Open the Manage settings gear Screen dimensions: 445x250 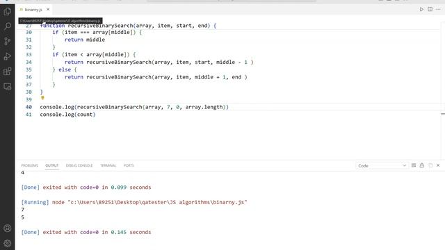[x=8, y=243]
